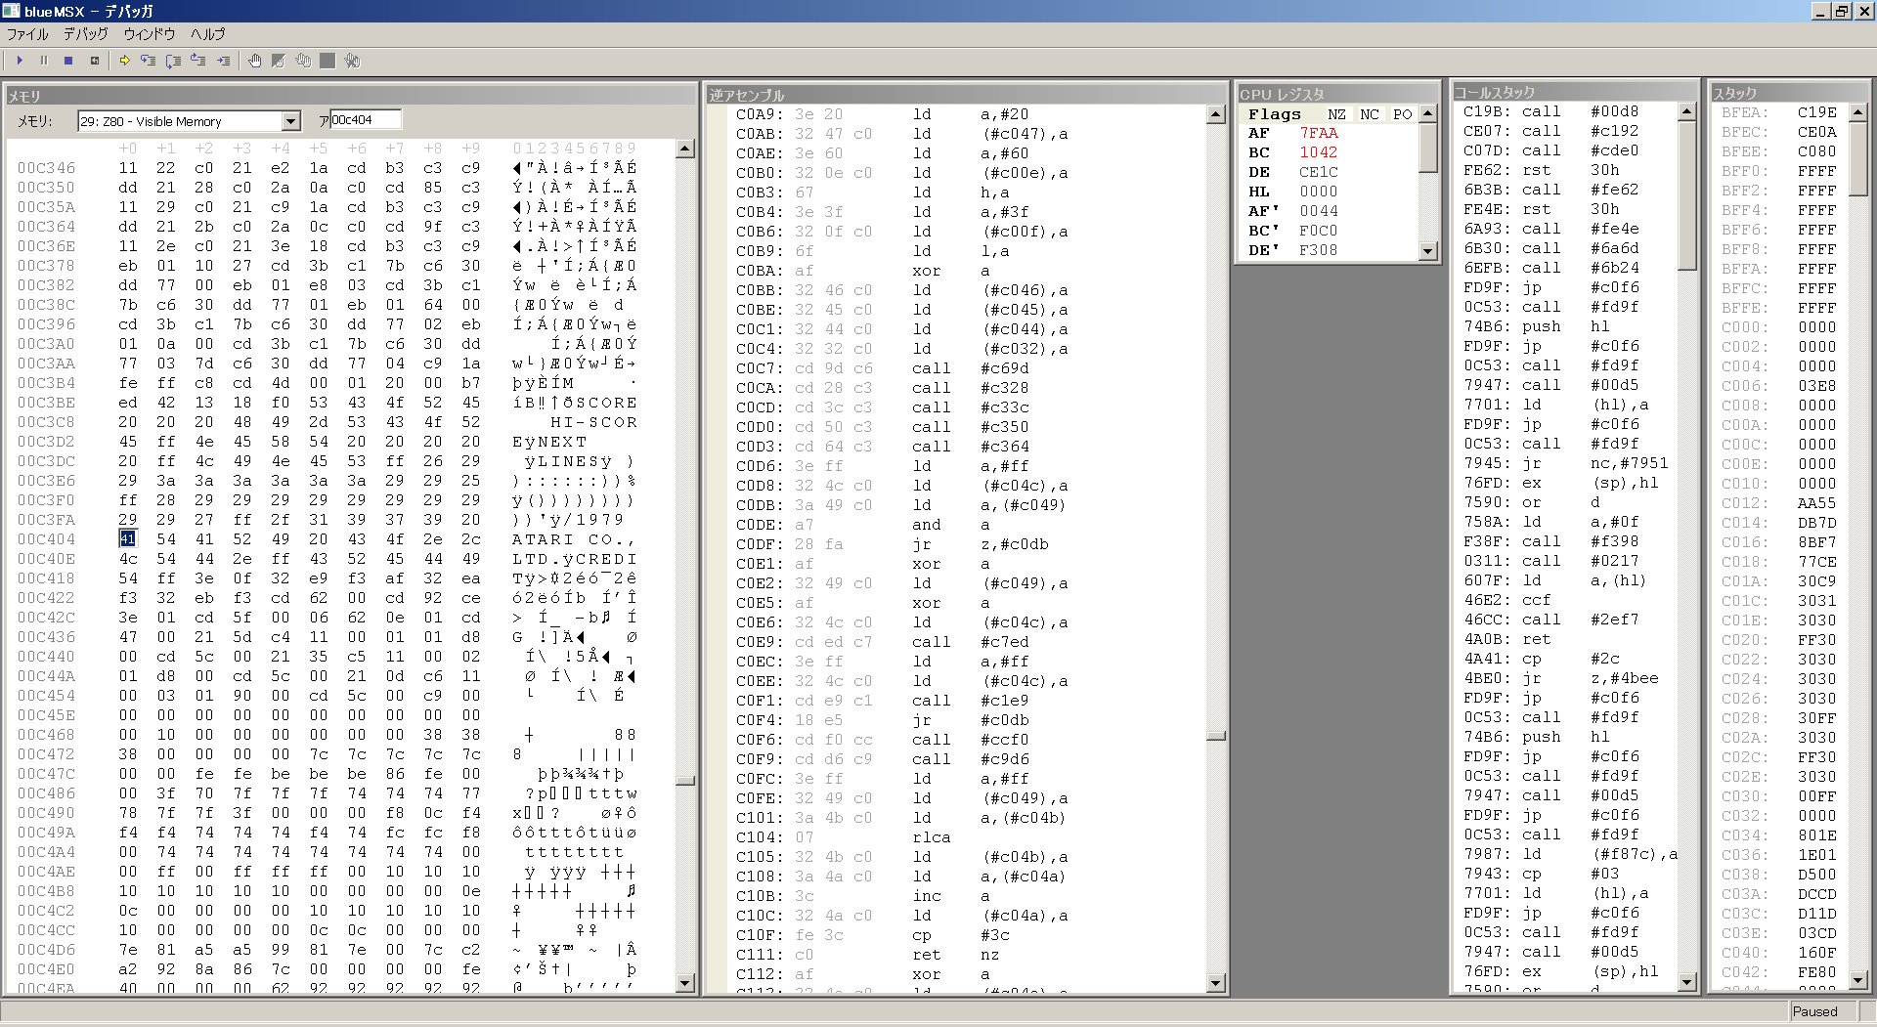
Task: Click the CPU レジスタ panel title
Action: 1337,94
